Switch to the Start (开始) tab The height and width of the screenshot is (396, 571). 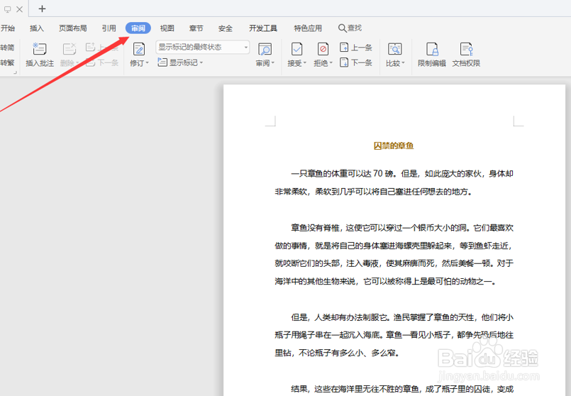(8, 28)
